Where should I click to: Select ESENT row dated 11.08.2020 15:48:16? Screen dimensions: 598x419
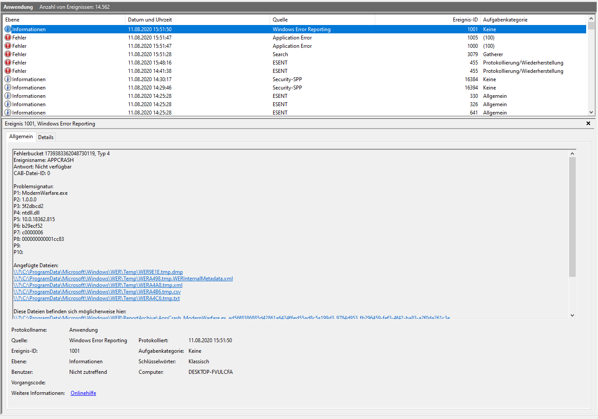[x=294, y=62]
